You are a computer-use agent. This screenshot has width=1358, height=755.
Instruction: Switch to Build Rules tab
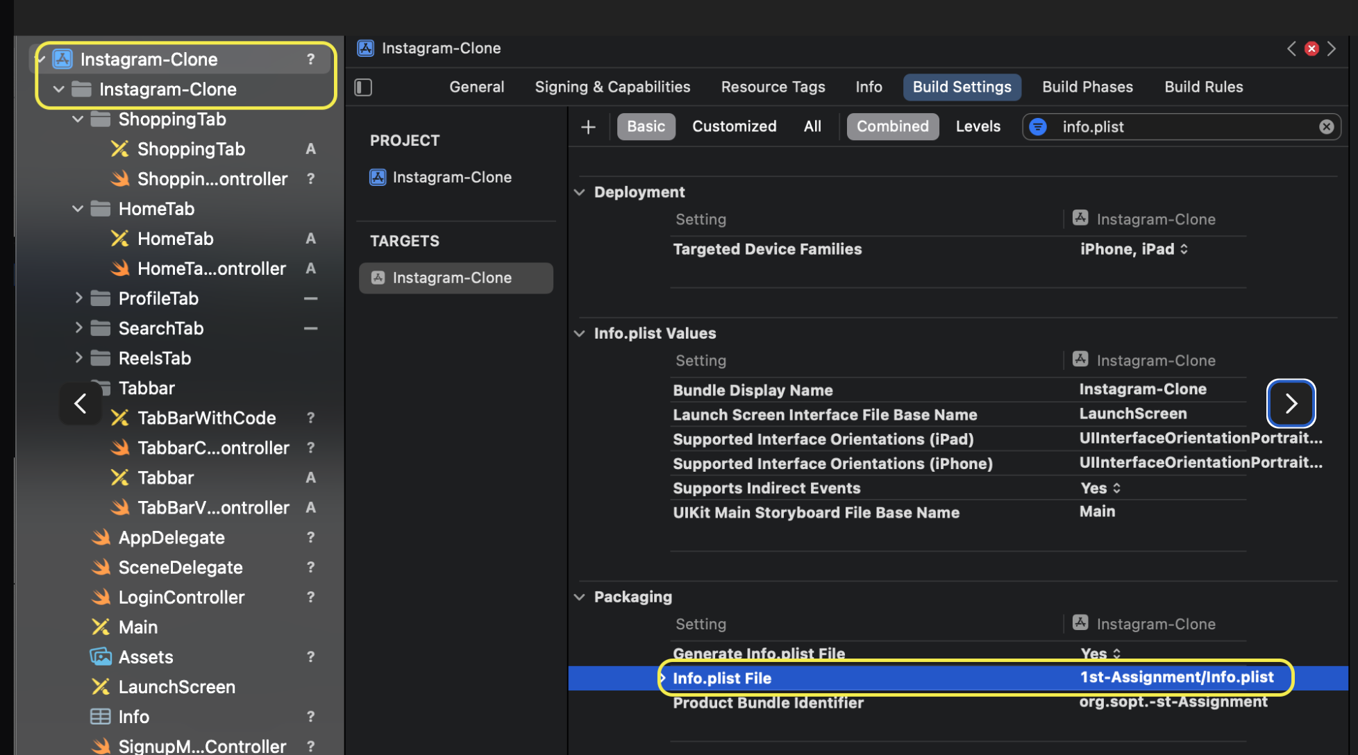click(1203, 87)
